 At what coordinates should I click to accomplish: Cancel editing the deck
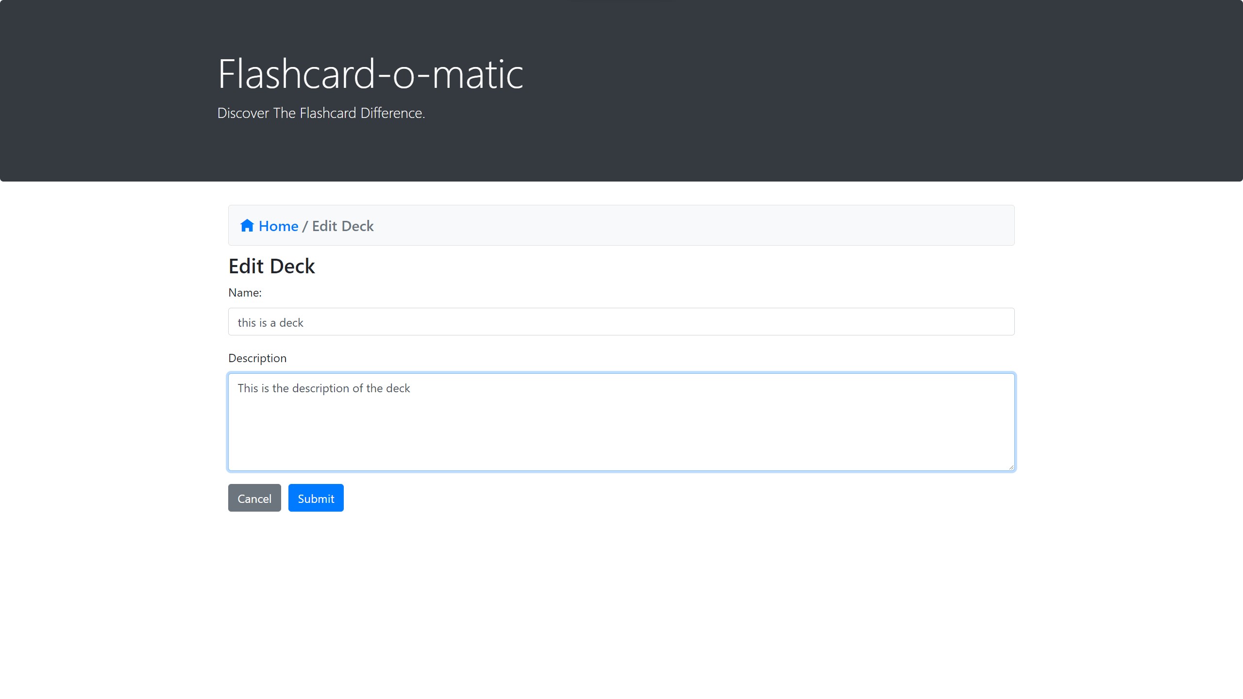pos(254,498)
